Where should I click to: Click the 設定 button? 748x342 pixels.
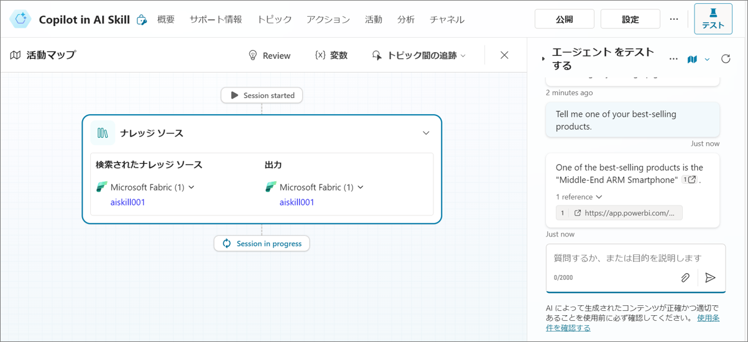[630, 19]
